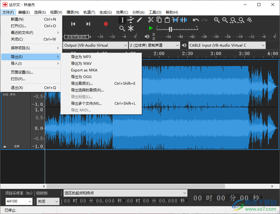Skip to the end of the track
This screenshot has height=214, width=280.
click(x=88, y=24)
